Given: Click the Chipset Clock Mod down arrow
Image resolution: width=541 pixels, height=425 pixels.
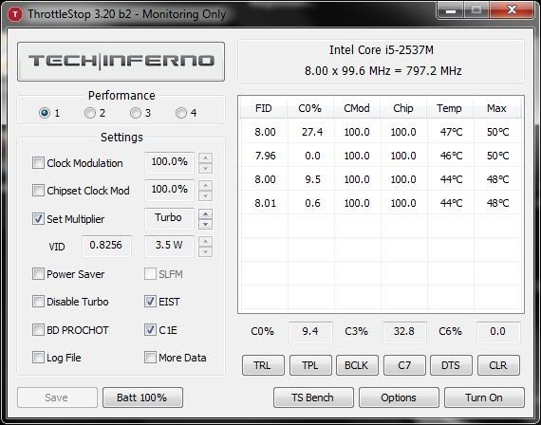Looking at the screenshot, I should pos(205,196).
